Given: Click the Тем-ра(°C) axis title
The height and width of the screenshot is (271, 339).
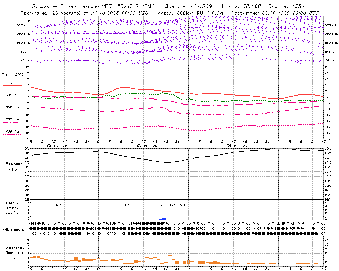Looking at the screenshot, I should 12,75.
